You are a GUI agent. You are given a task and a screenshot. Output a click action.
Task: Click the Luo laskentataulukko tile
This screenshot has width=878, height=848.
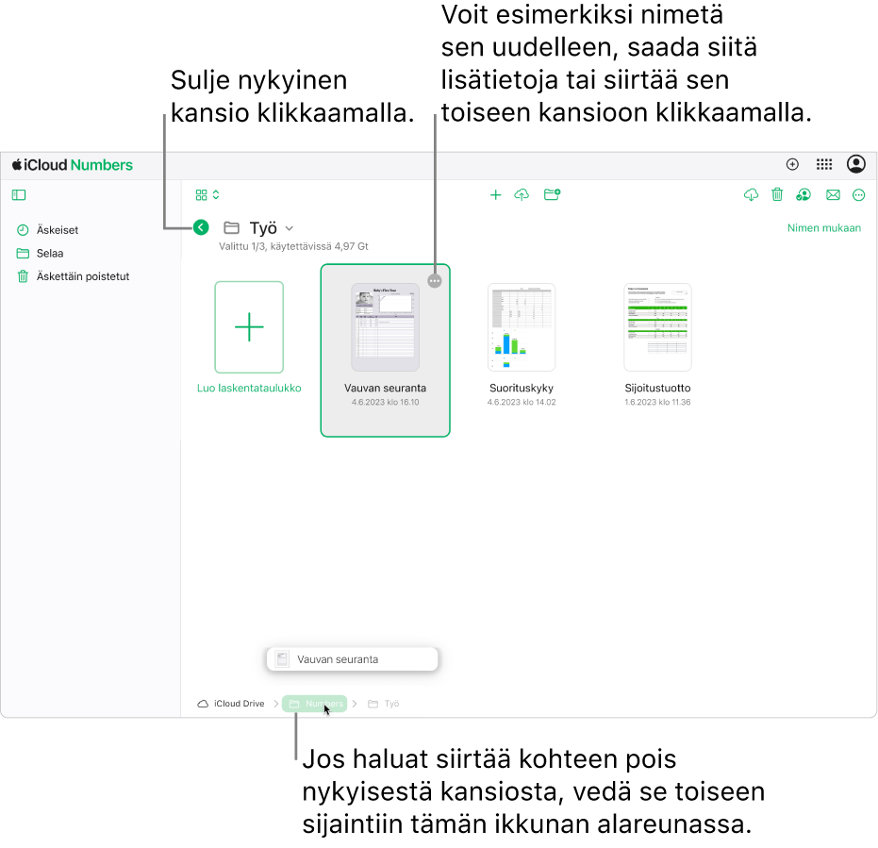click(x=249, y=327)
